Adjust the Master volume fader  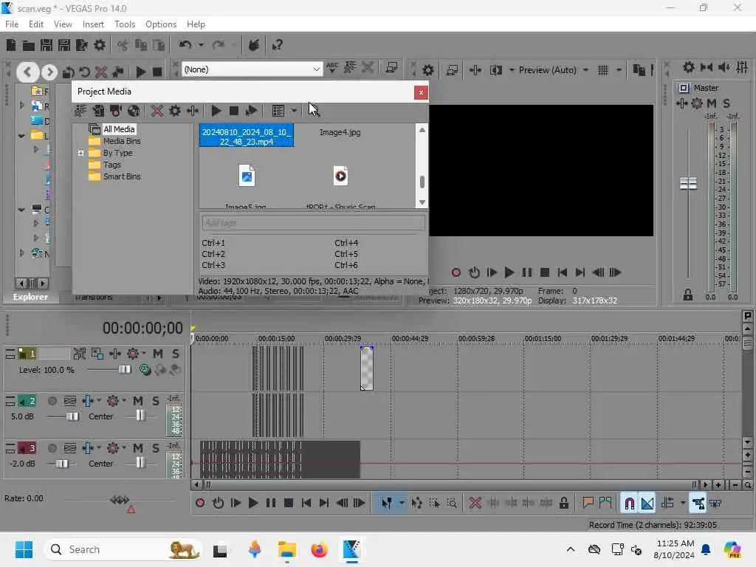[x=688, y=184]
